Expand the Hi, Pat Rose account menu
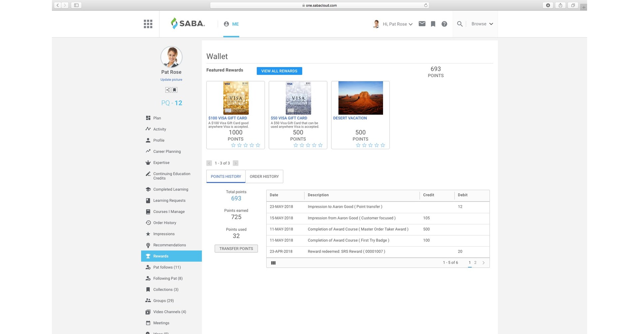This screenshot has width=639, height=334. point(398,24)
